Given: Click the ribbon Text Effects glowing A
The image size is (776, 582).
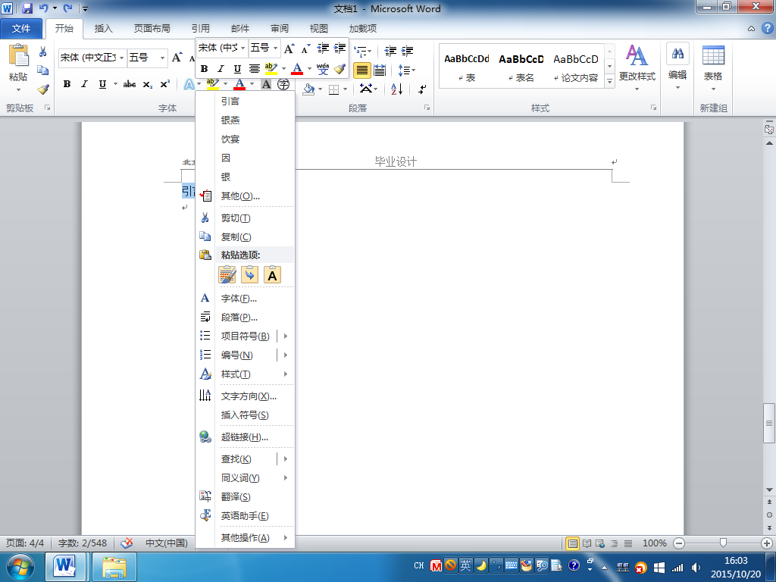Looking at the screenshot, I should click(x=189, y=84).
